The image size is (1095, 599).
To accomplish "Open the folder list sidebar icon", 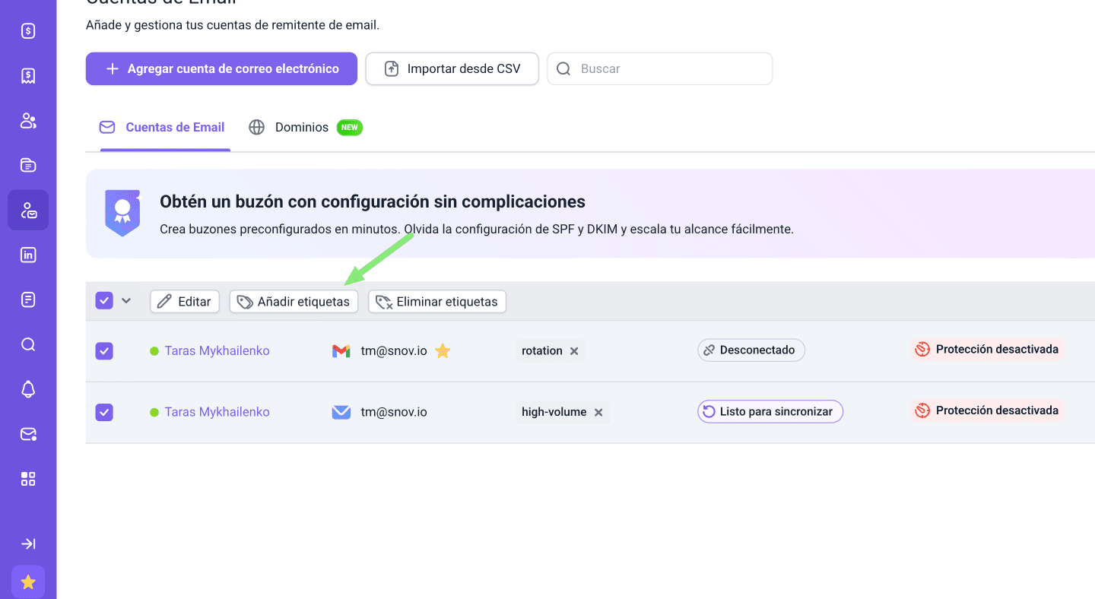I will click(28, 166).
